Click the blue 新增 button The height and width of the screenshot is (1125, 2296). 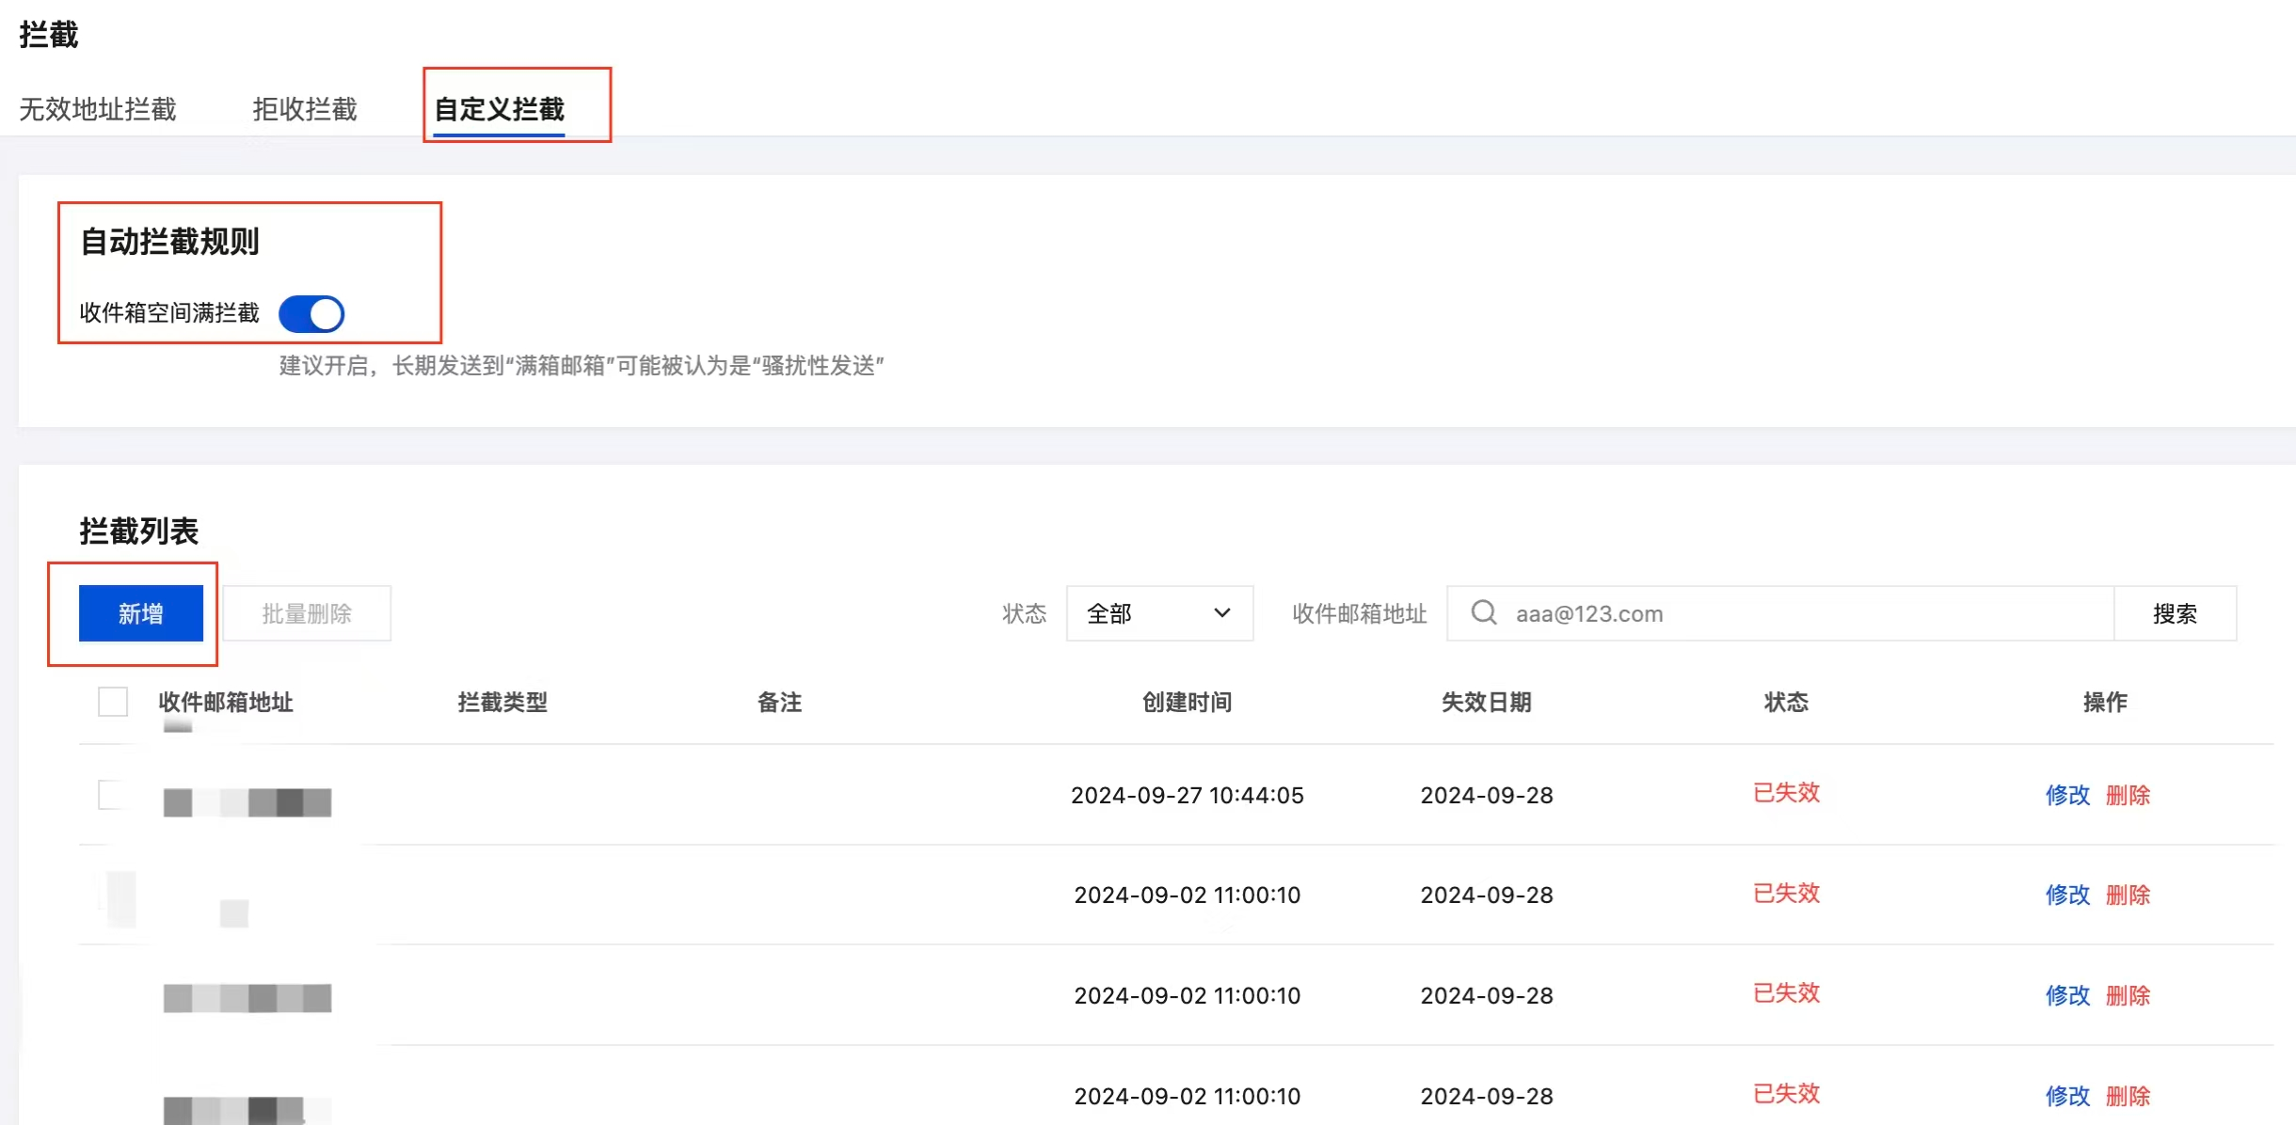click(x=141, y=613)
